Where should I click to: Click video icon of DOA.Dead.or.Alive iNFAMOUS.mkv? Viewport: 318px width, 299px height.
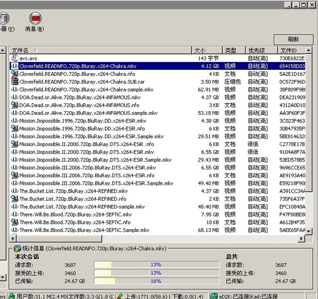15,97
